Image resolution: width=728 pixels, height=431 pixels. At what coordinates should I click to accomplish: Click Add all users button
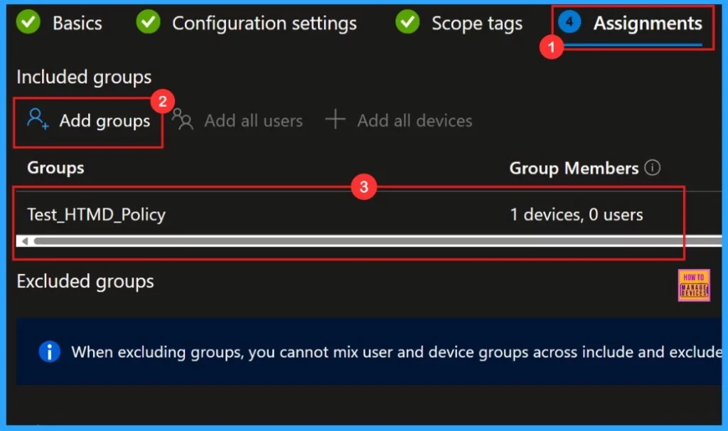click(237, 121)
